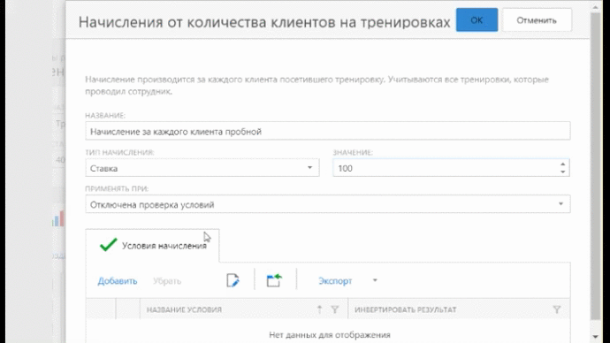The width and height of the screenshot is (610, 343).
Task: Open filter for Название условия column
Action: [x=334, y=309]
